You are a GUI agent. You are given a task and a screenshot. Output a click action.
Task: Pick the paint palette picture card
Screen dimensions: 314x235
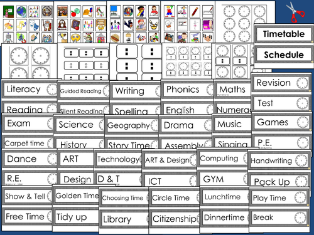8,25
